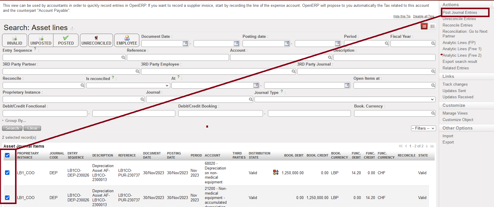494x207 pixels.
Task: Toggle the POSTED filter button
Action: 66,40
